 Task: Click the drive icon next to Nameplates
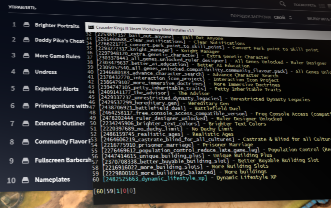pyautogui.click(x=26, y=180)
